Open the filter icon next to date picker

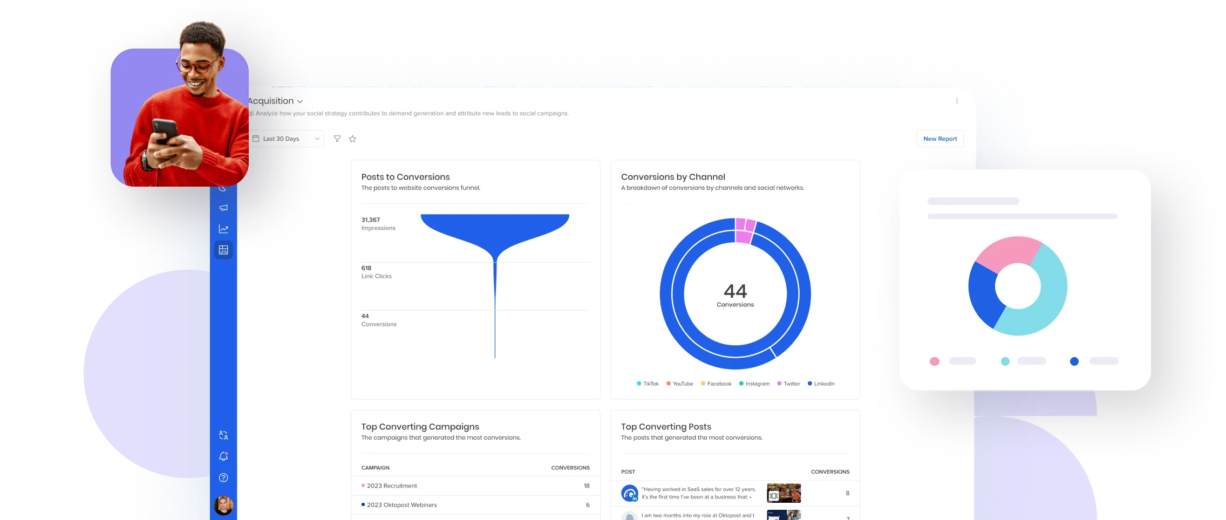337,139
